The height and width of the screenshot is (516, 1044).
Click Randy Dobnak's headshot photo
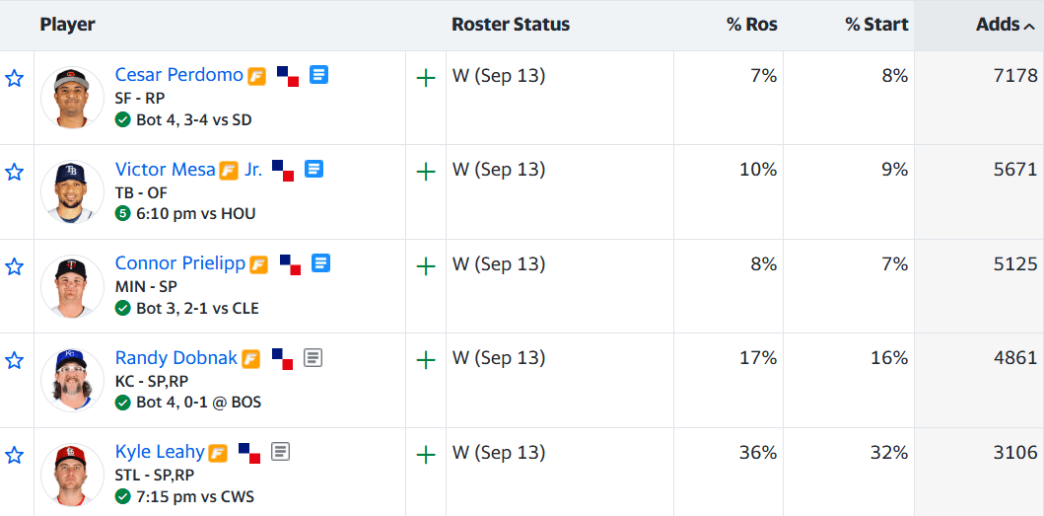pyautogui.click(x=73, y=380)
